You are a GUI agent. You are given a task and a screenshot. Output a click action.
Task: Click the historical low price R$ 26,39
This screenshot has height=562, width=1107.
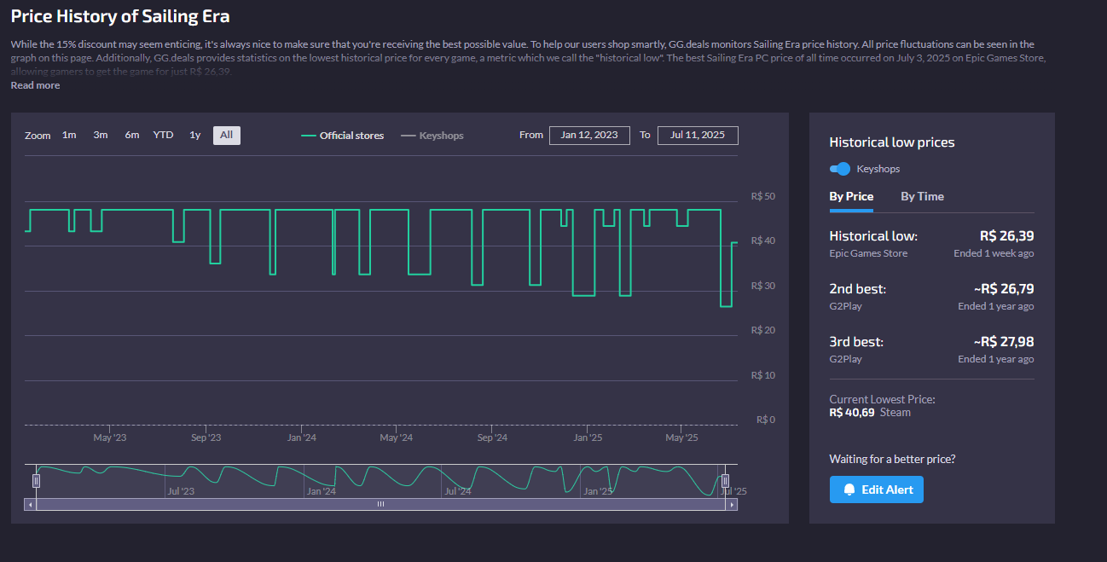pyautogui.click(x=1006, y=236)
